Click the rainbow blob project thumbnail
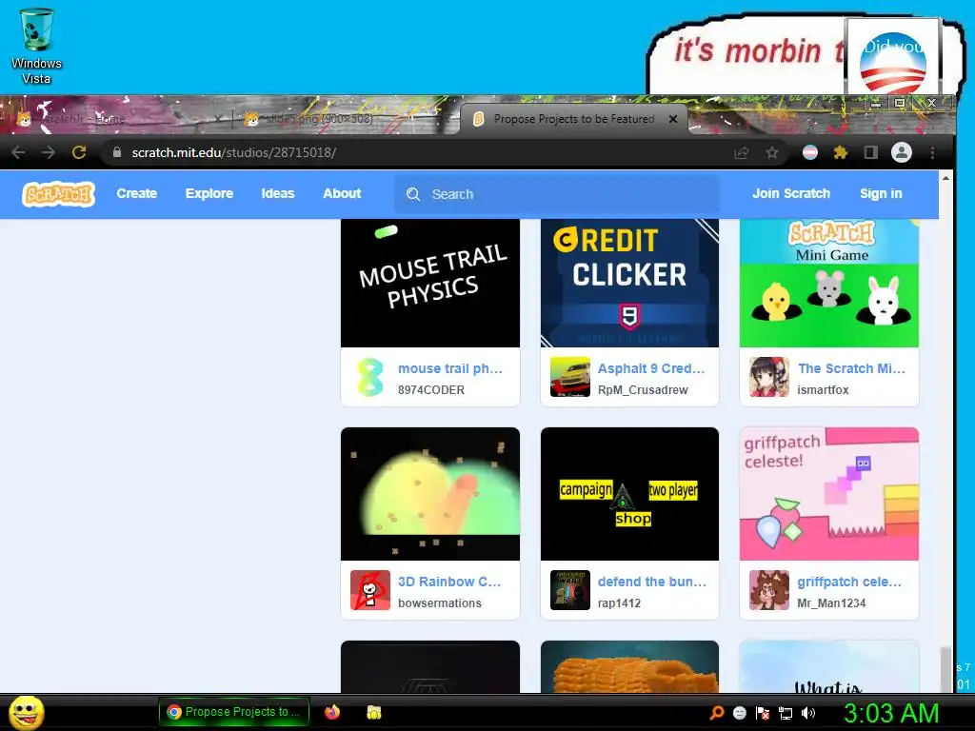Screen dimensions: 975x731 click(430, 494)
